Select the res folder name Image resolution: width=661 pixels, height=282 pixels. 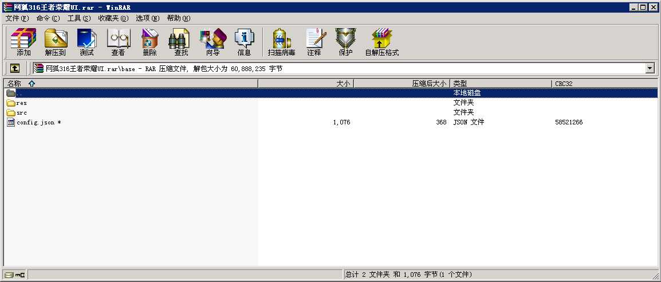(22, 103)
